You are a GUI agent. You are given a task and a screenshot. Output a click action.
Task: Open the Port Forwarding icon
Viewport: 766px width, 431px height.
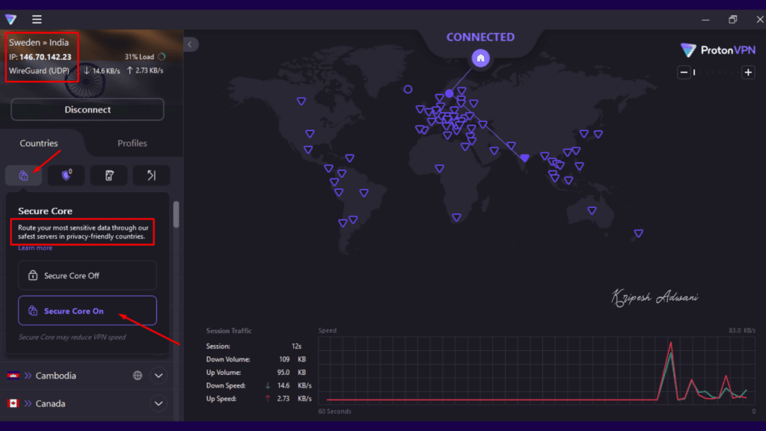pos(151,174)
